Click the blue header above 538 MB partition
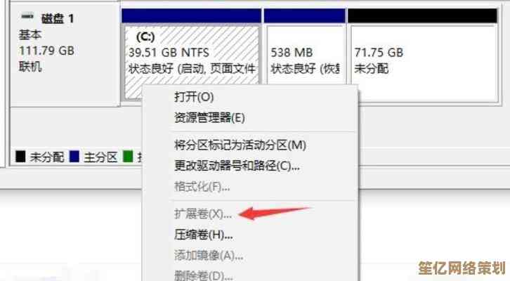The width and height of the screenshot is (510, 281). click(304, 15)
